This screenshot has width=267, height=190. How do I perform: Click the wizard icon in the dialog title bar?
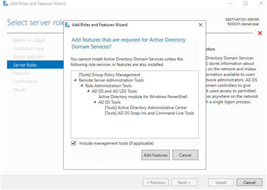click(x=68, y=25)
